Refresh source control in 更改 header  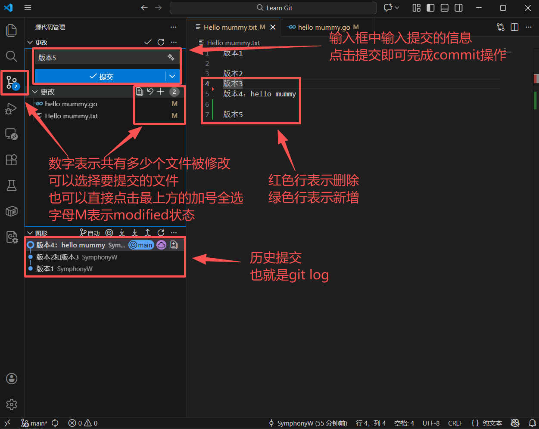tap(161, 42)
